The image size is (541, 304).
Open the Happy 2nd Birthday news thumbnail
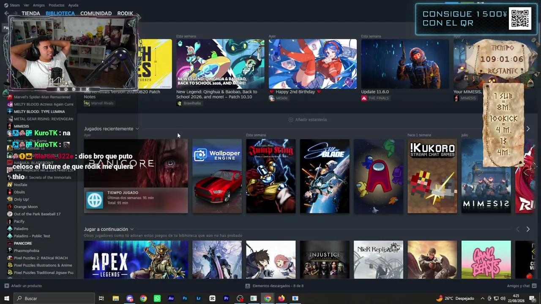[313, 64]
